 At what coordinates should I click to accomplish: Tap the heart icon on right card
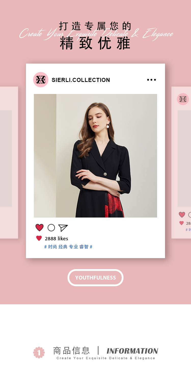(x=182, y=215)
